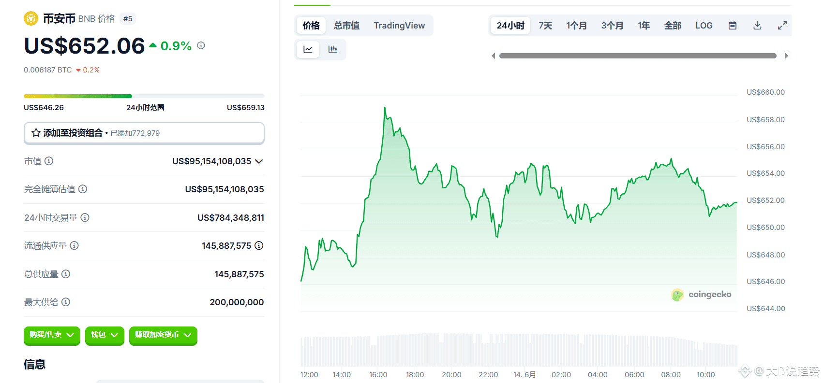Switch to candlestick chart view
Image resolution: width=824 pixels, height=383 pixels.
tap(332, 49)
